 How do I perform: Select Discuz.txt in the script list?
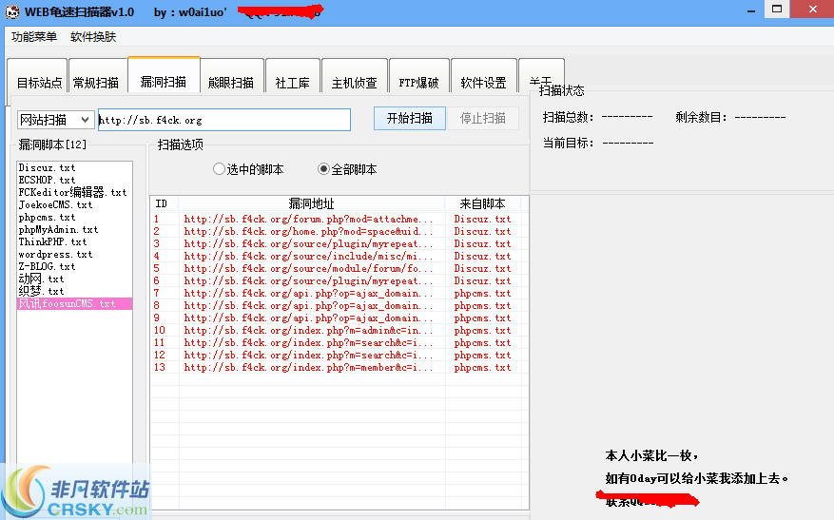tap(74, 167)
